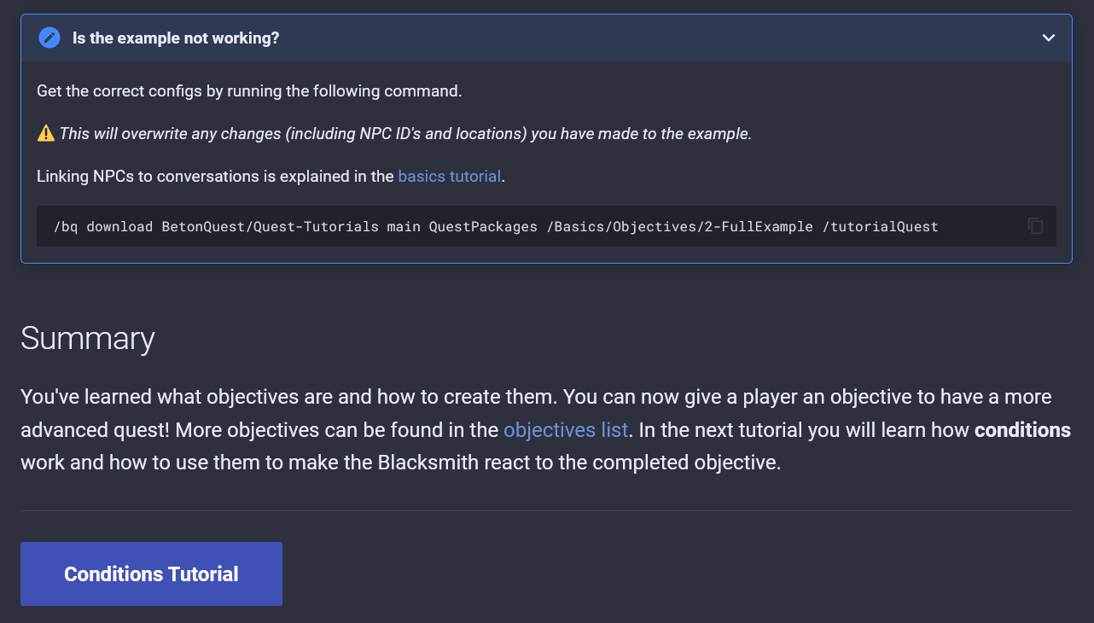Collapse the note using the header chevron

click(1049, 38)
